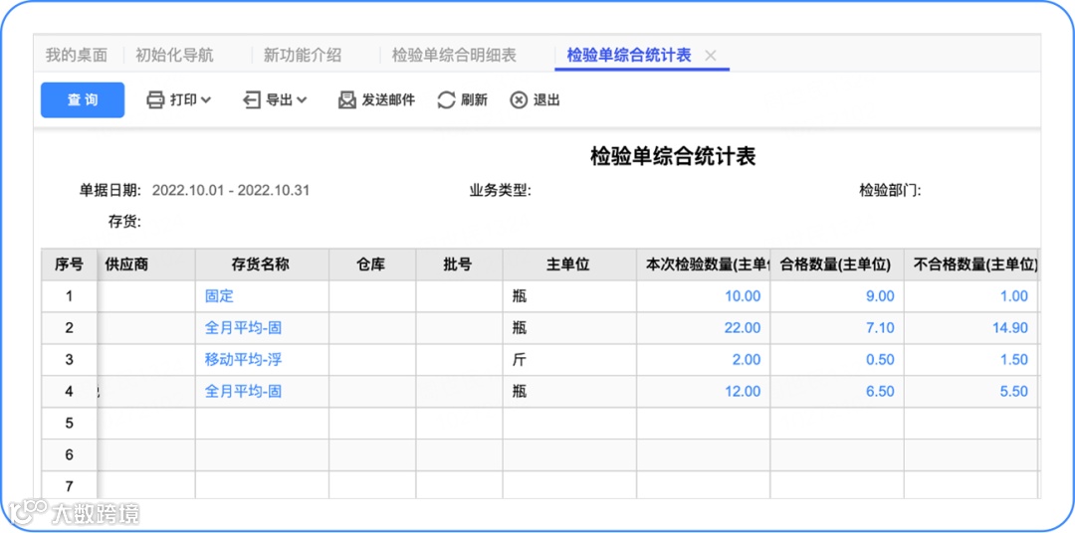Click inspection quantity 10.00
The height and width of the screenshot is (533, 1075).
point(743,296)
